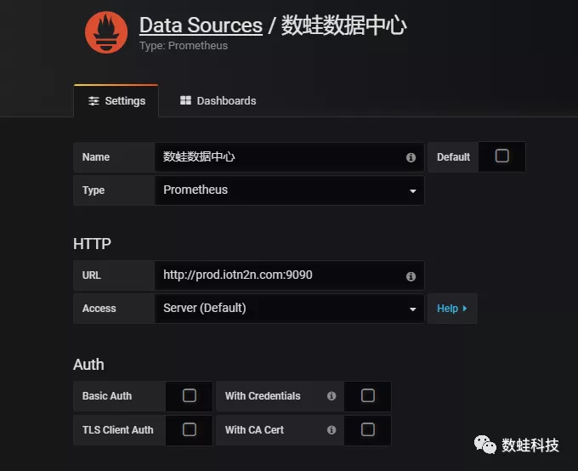
Task: Toggle the Default checkbox
Action: 501,156
